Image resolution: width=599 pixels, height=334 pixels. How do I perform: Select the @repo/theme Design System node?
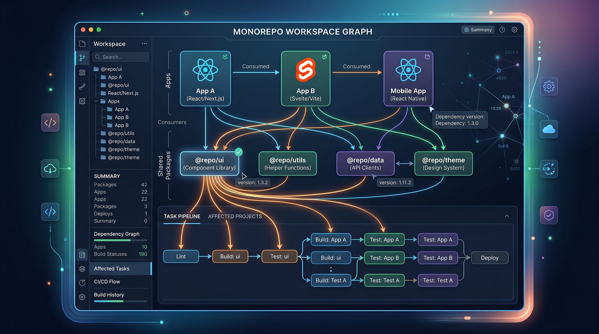pyautogui.click(x=443, y=164)
